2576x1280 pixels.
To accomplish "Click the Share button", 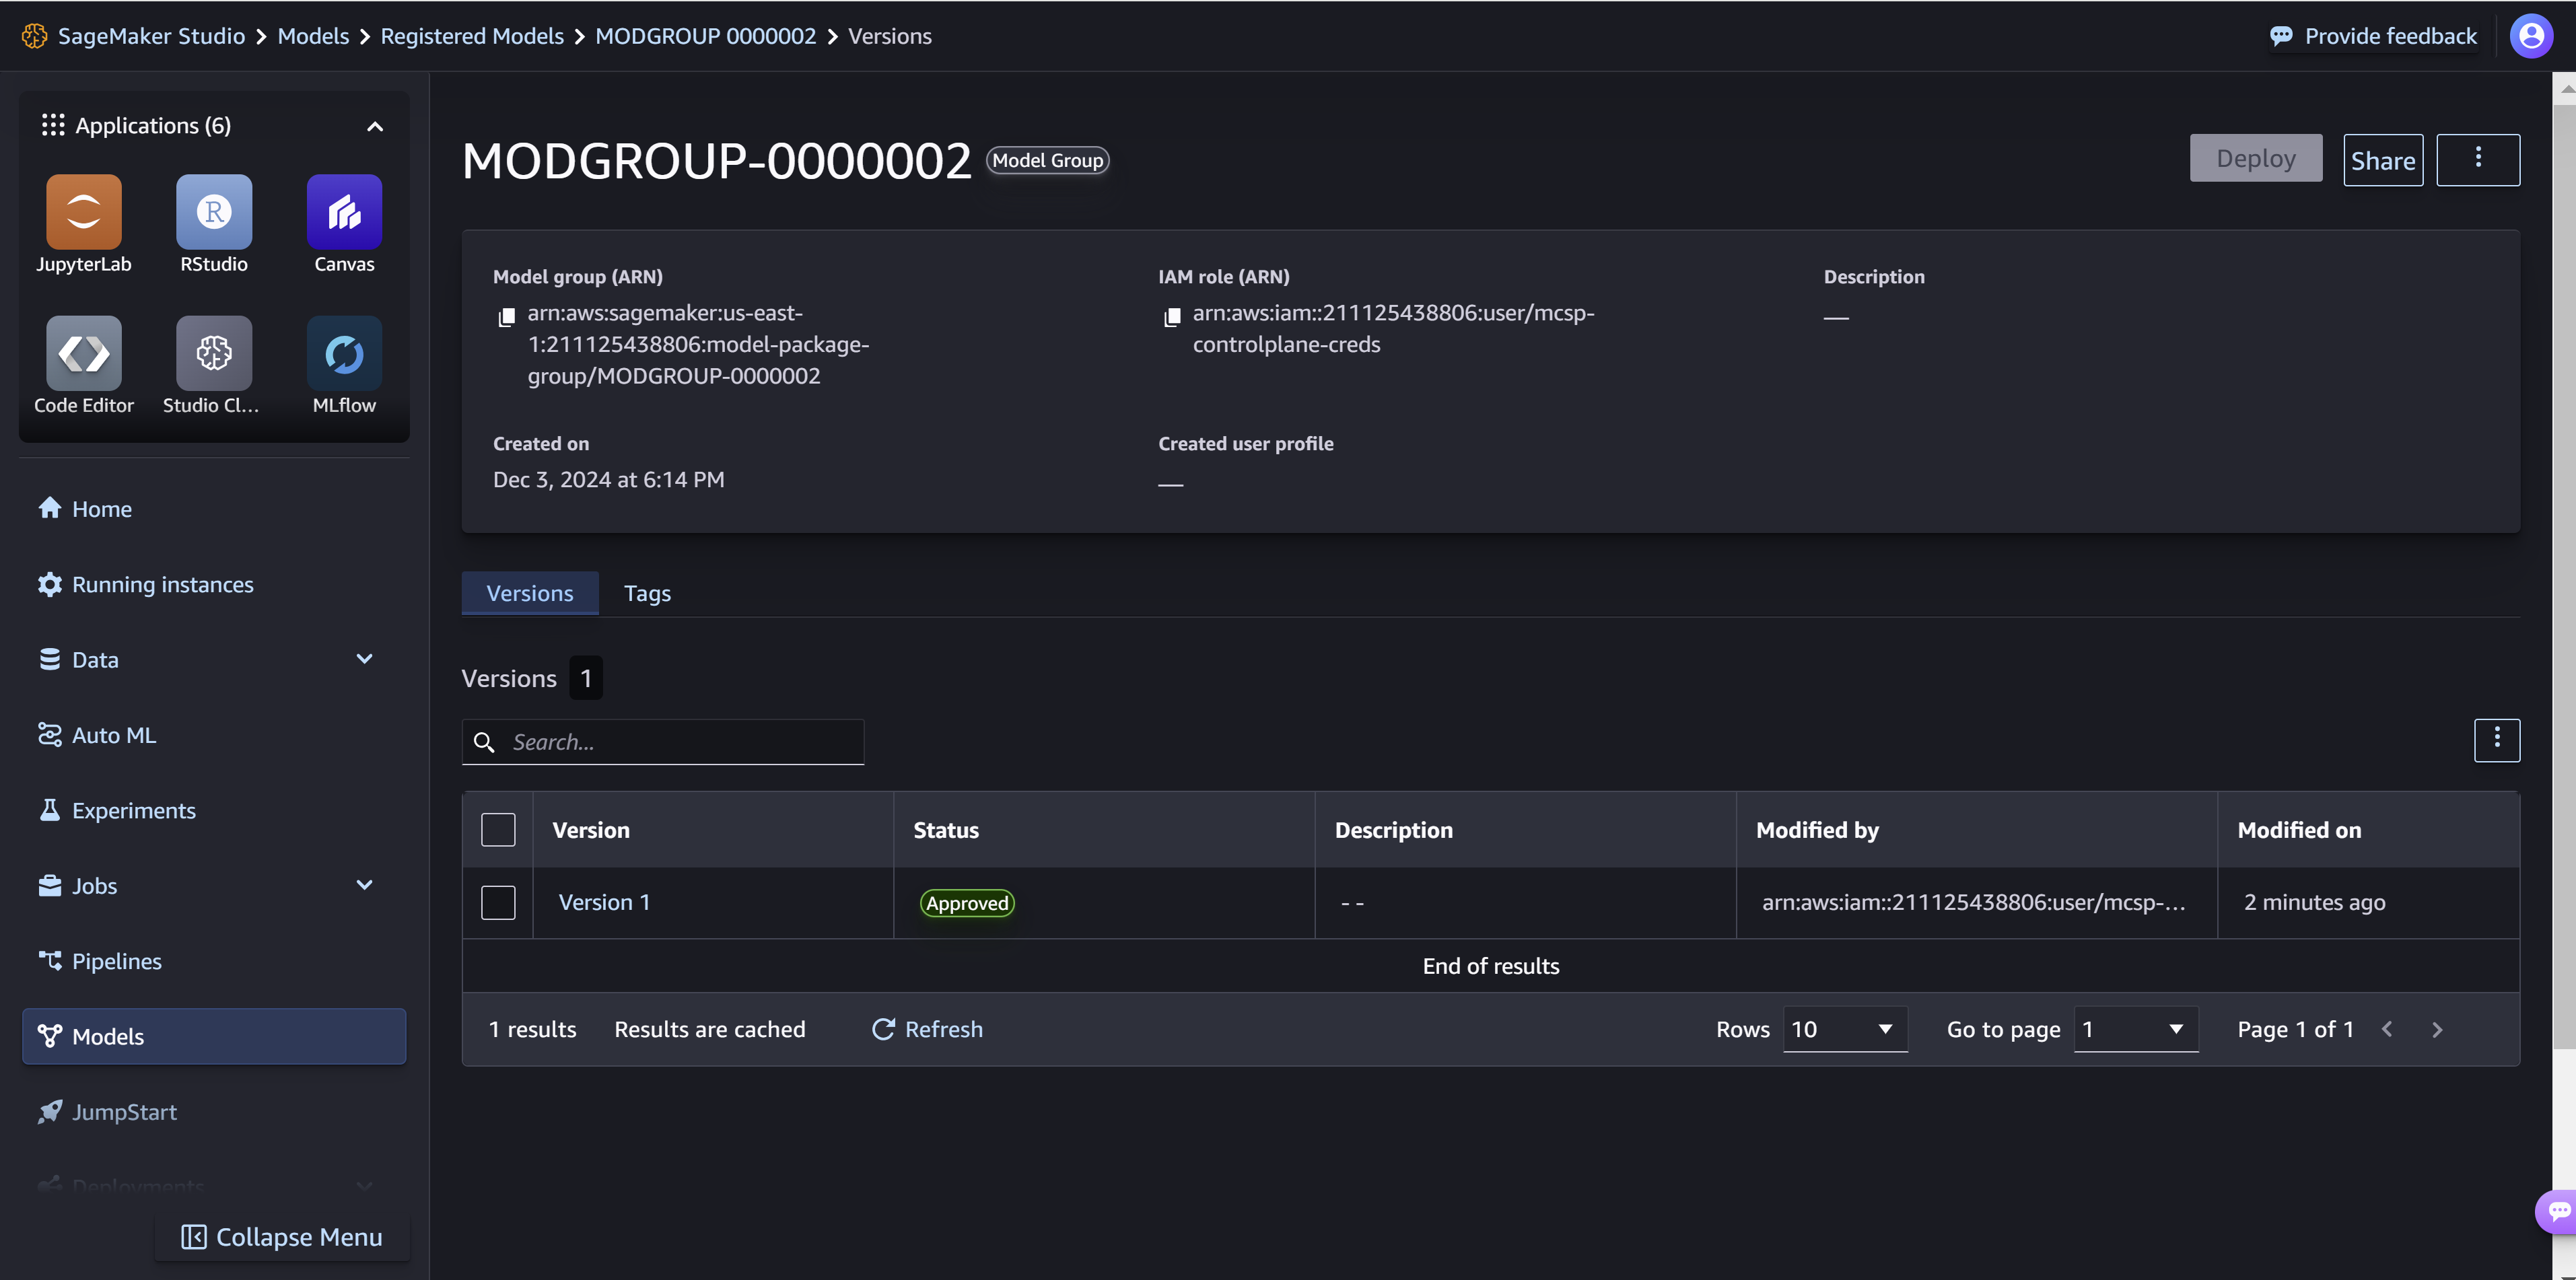I will tap(2383, 158).
